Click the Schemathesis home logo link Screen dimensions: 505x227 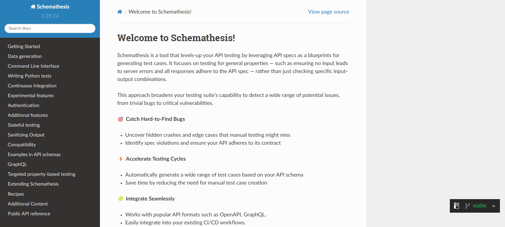[50, 7]
